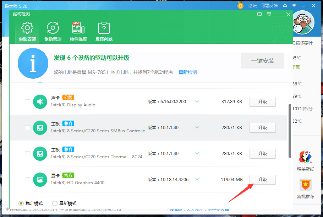Screen dimensions: 323x217
Task: Click the 反馈问题 question-mark icon
Action: [x=104, y=28]
